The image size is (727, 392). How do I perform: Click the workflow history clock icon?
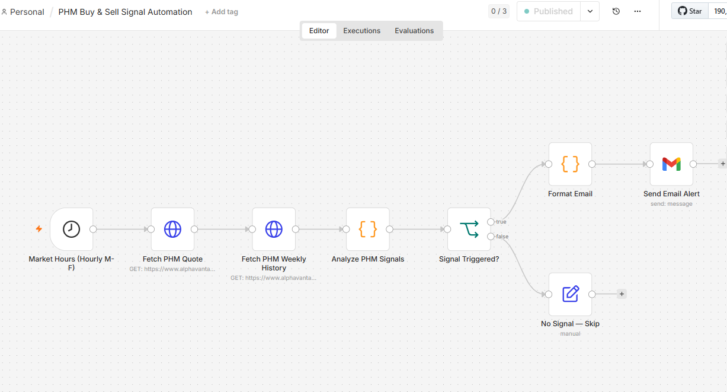coord(616,11)
